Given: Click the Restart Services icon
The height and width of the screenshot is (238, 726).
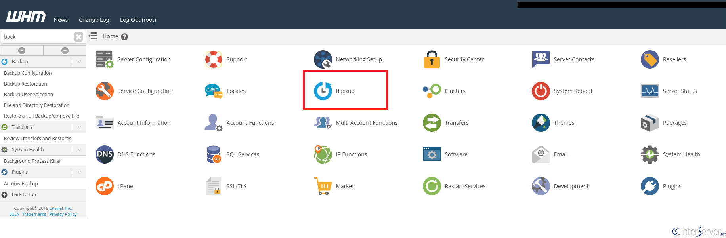Looking at the screenshot, I should tap(432, 186).
